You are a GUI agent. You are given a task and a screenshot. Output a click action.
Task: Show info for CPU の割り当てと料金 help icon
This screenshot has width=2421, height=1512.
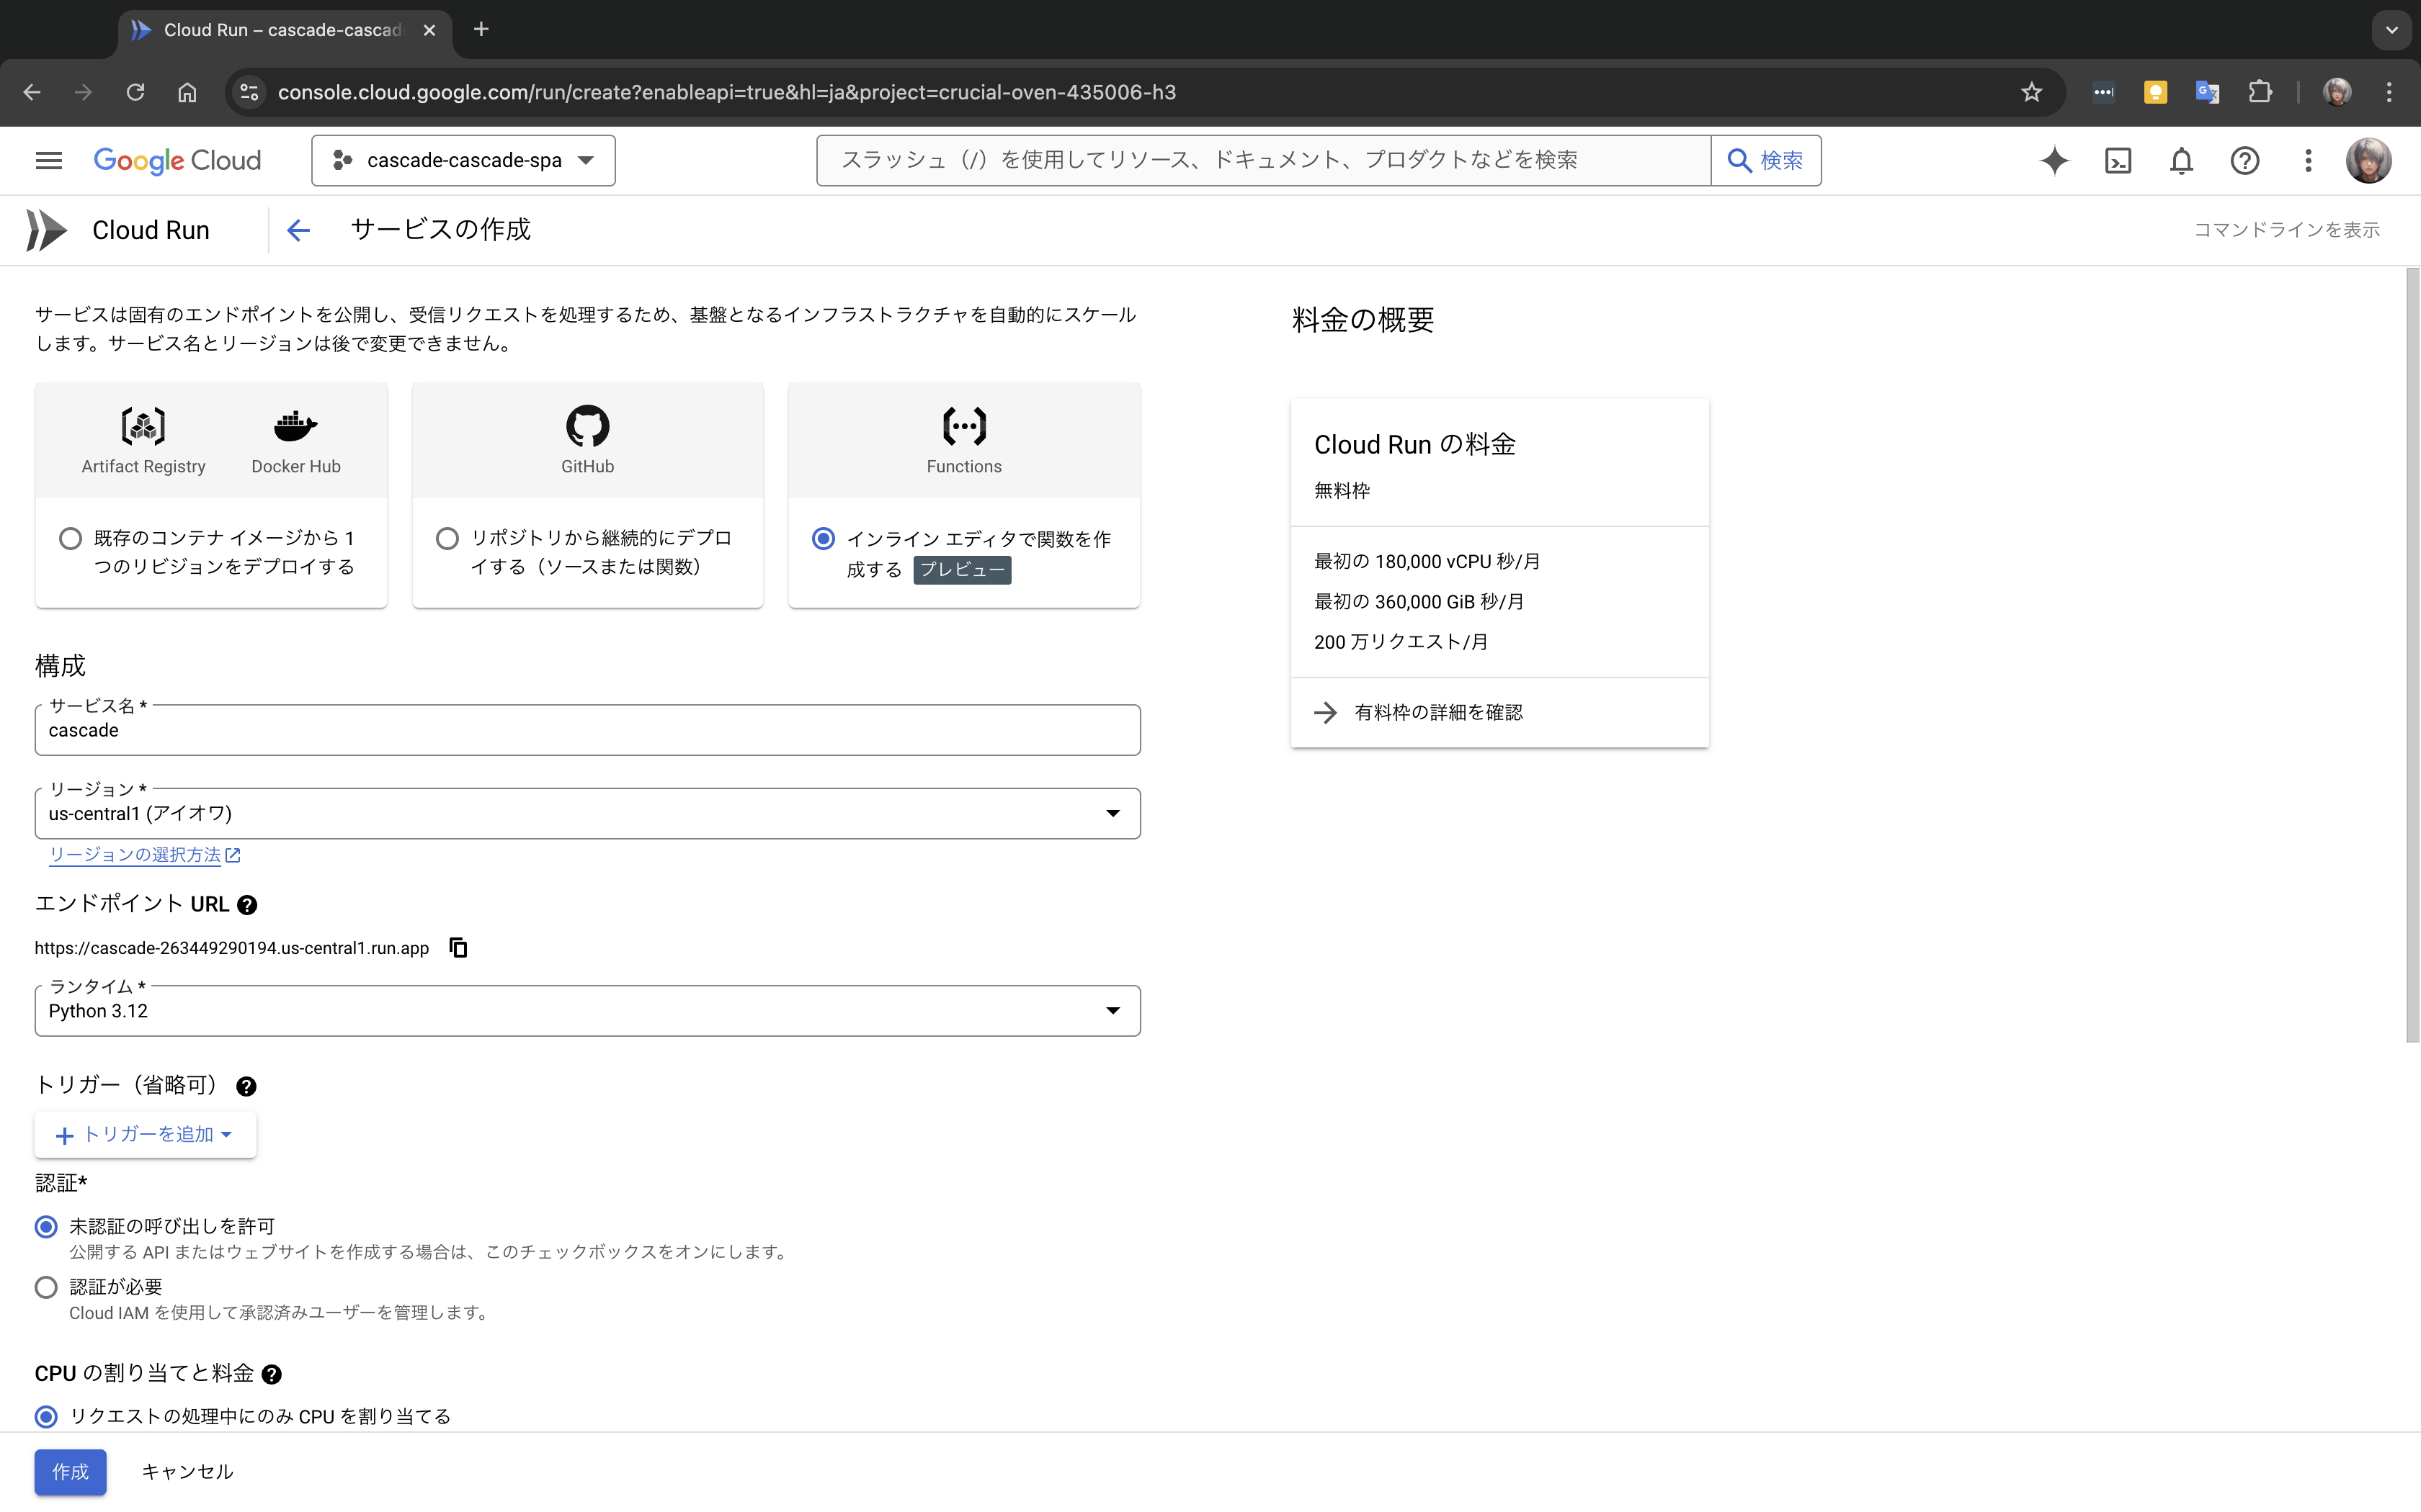(x=271, y=1375)
